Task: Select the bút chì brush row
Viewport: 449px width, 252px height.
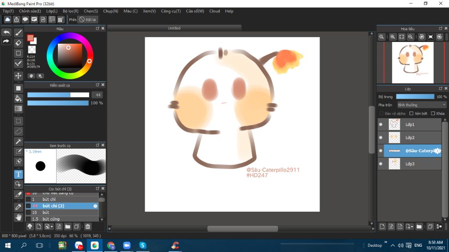Action: pyautogui.click(x=62, y=199)
